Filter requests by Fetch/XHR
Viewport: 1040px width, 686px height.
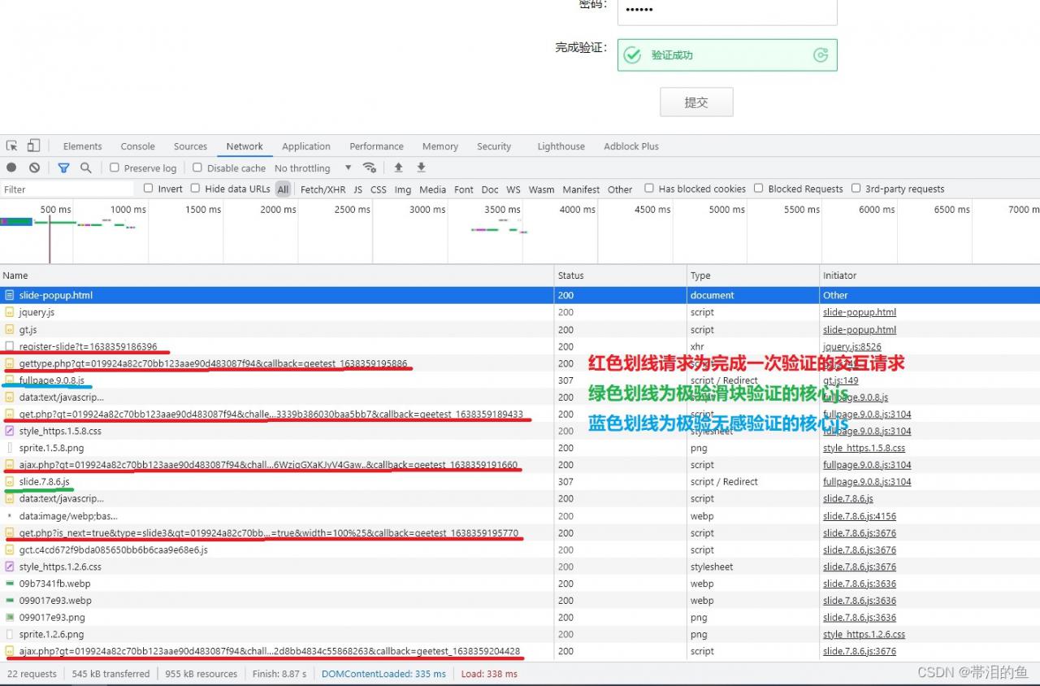pyautogui.click(x=323, y=189)
